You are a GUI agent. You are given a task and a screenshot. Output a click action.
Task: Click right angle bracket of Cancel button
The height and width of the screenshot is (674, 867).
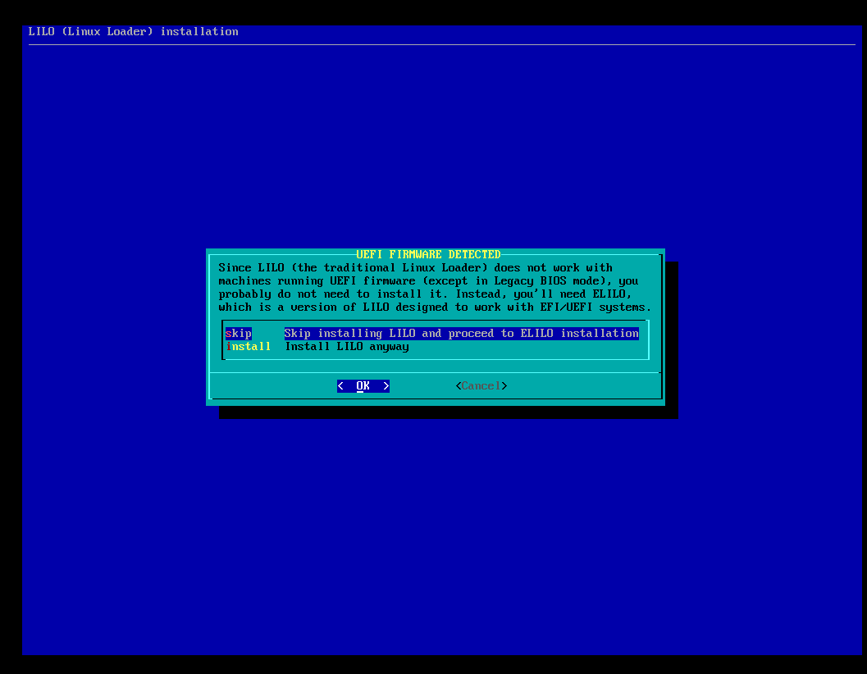[x=504, y=386]
